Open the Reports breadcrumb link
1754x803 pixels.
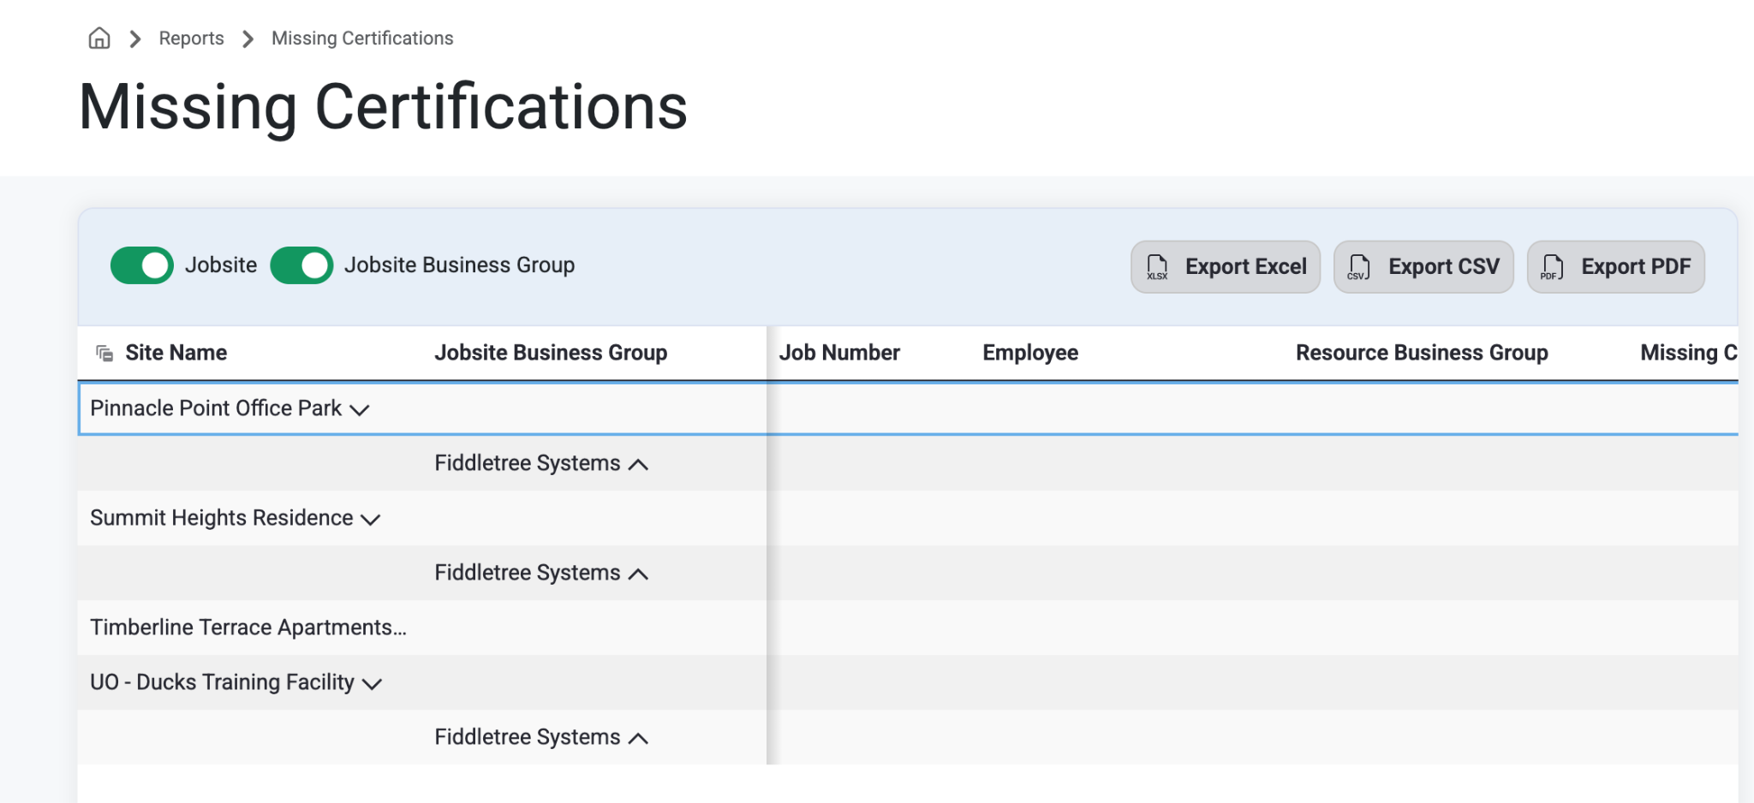(191, 39)
